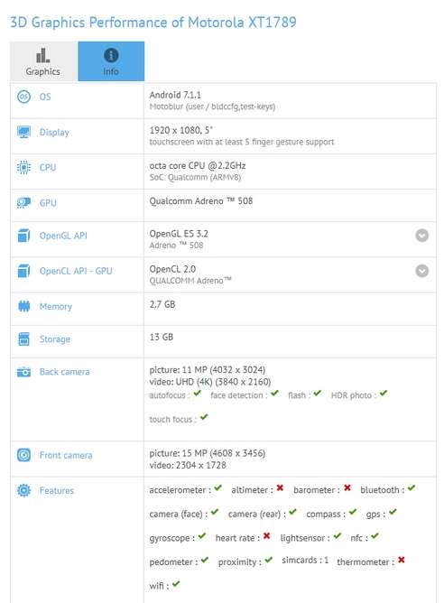Click the GPU graphics card icon
This screenshot has height=603, width=444.
click(x=23, y=203)
